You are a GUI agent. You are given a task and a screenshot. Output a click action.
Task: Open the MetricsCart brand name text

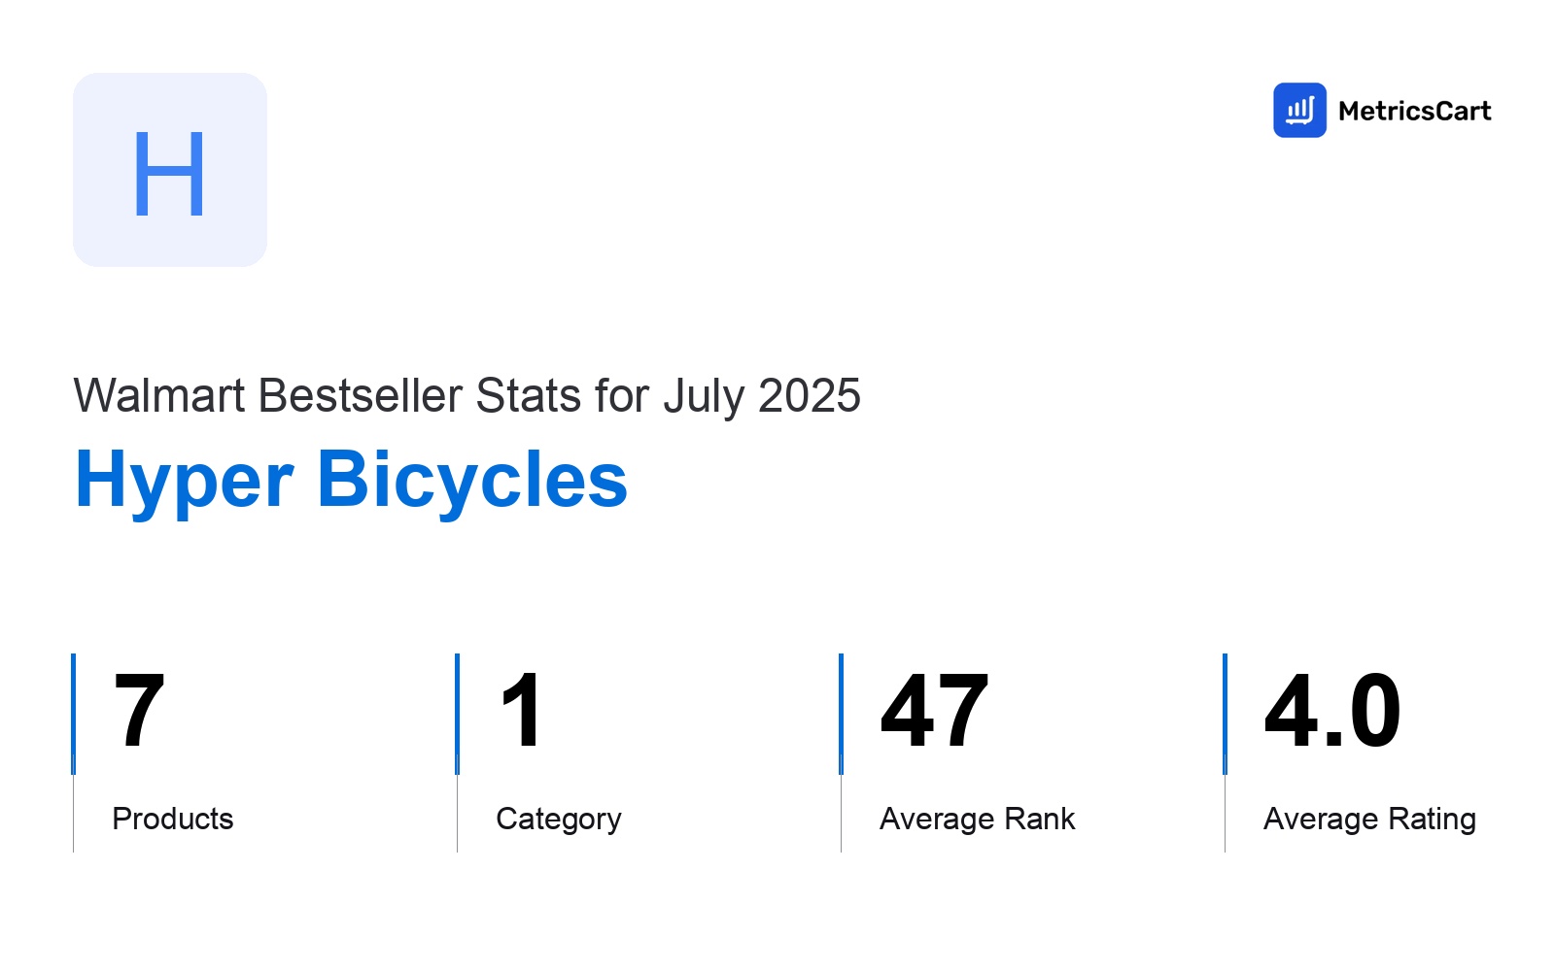coord(1414,111)
